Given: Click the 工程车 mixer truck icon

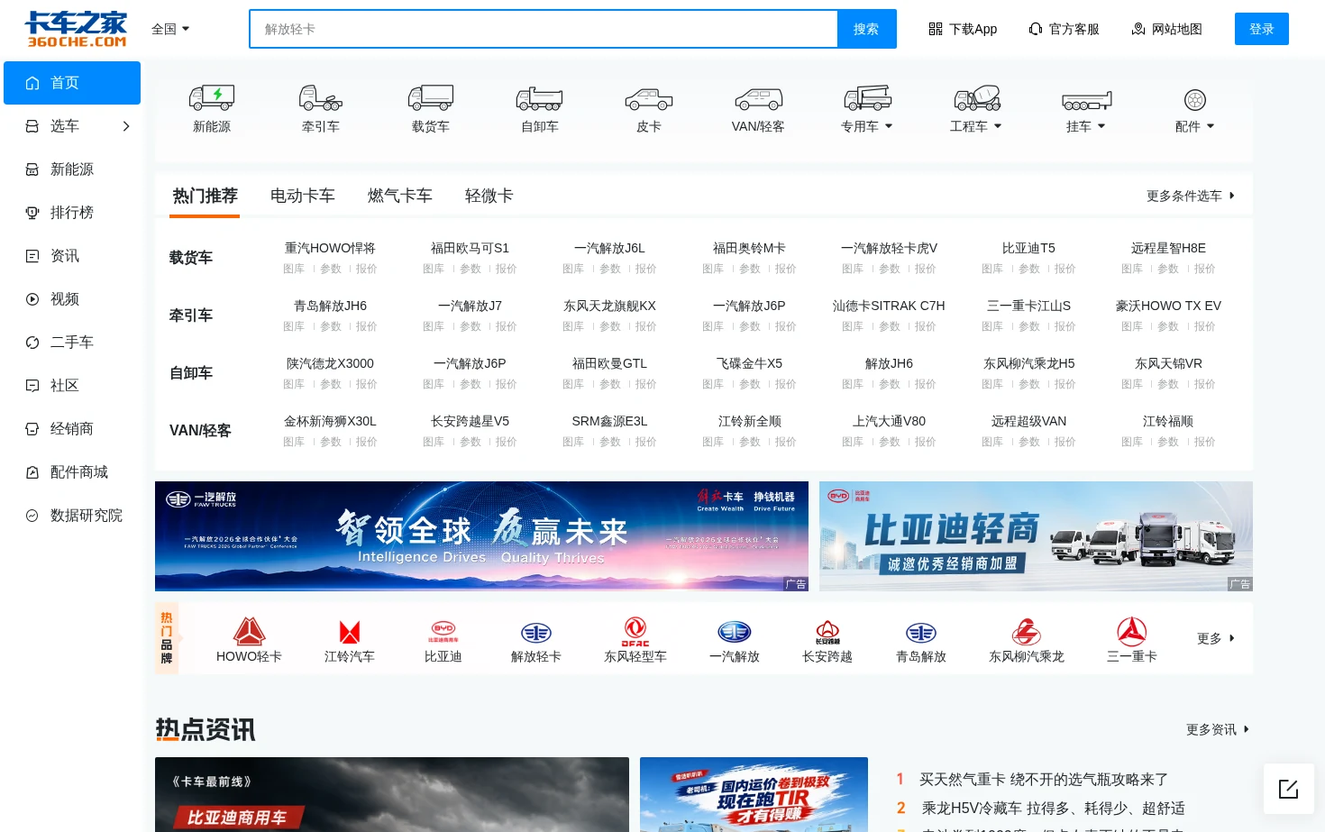Looking at the screenshot, I should [x=977, y=97].
